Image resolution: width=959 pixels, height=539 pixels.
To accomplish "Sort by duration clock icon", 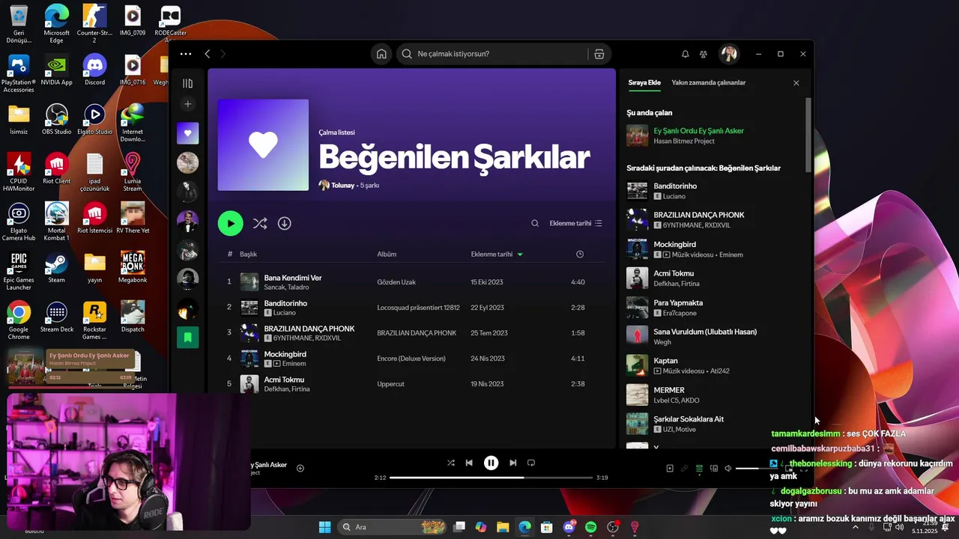I will 580,255.
